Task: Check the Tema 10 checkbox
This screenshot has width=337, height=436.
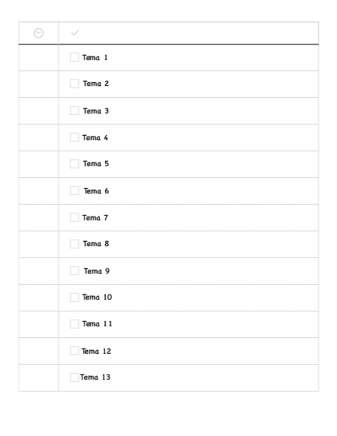Action: click(74, 297)
